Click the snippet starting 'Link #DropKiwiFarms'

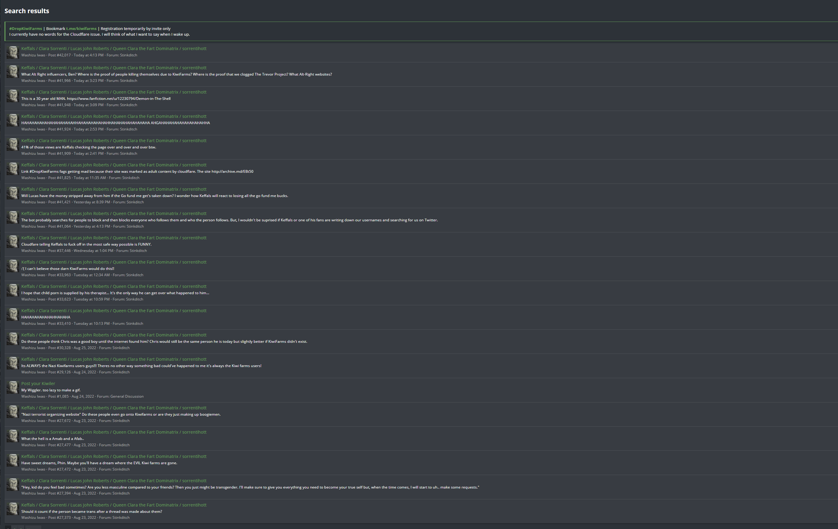[137, 172]
